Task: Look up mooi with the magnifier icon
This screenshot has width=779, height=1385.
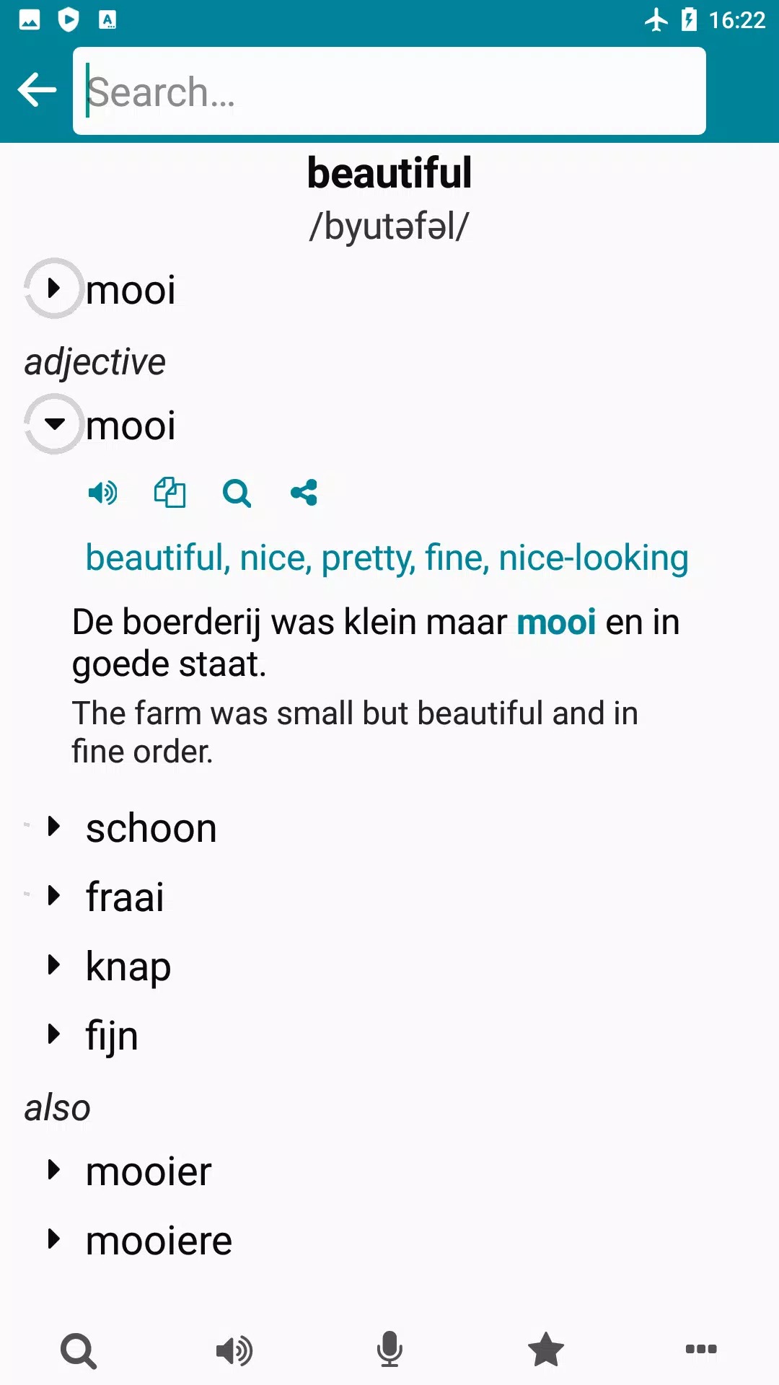Action: click(237, 493)
